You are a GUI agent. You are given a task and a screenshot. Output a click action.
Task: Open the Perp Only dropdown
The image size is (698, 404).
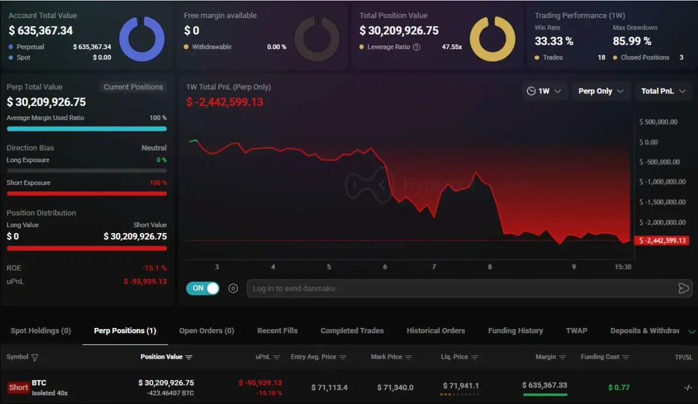601,91
